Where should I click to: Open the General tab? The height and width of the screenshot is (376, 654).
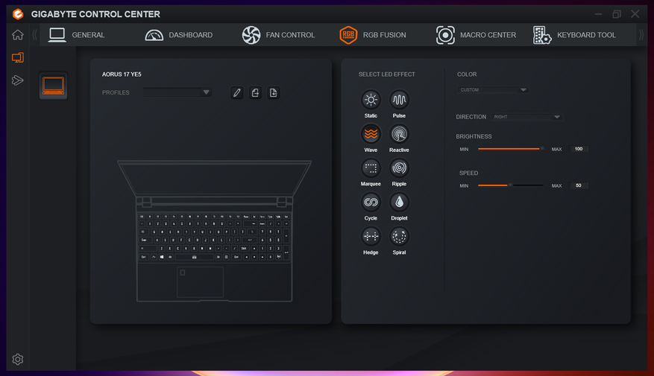tap(77, 35)
